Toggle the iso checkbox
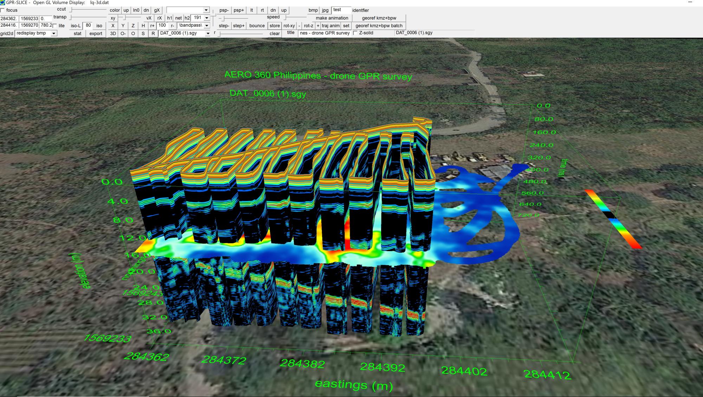This screenshot has width=703, height=397. click(x=99, y=25)
